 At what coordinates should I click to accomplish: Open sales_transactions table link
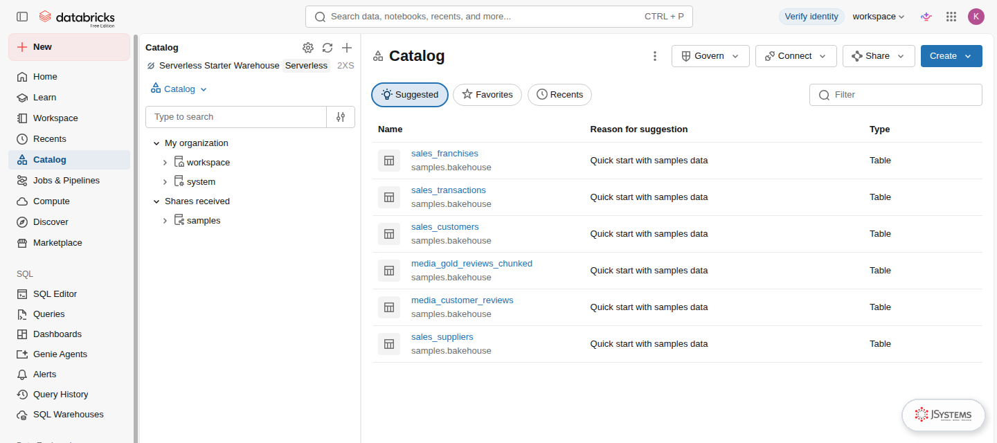pyautogui.click(x=449, y=190)
